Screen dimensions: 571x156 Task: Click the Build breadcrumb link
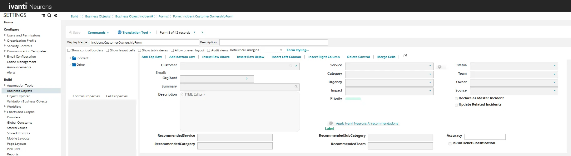click(x=74, y=17)
